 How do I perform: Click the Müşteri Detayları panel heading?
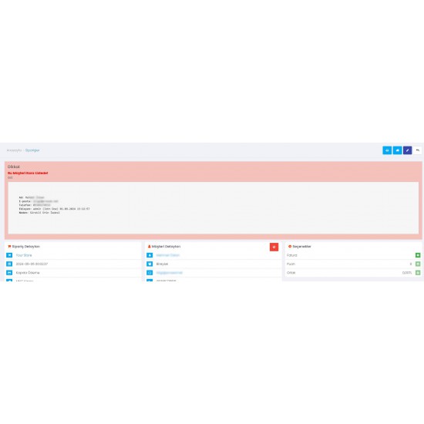[x=166, y=247]
